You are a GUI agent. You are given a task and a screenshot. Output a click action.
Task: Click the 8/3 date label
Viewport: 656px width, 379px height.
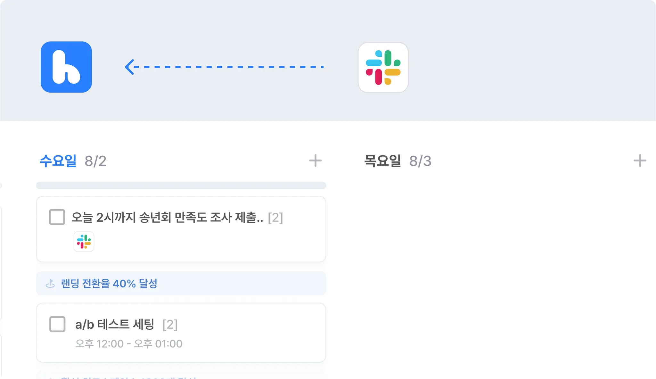pyautogui.click(x=420, y=161)
